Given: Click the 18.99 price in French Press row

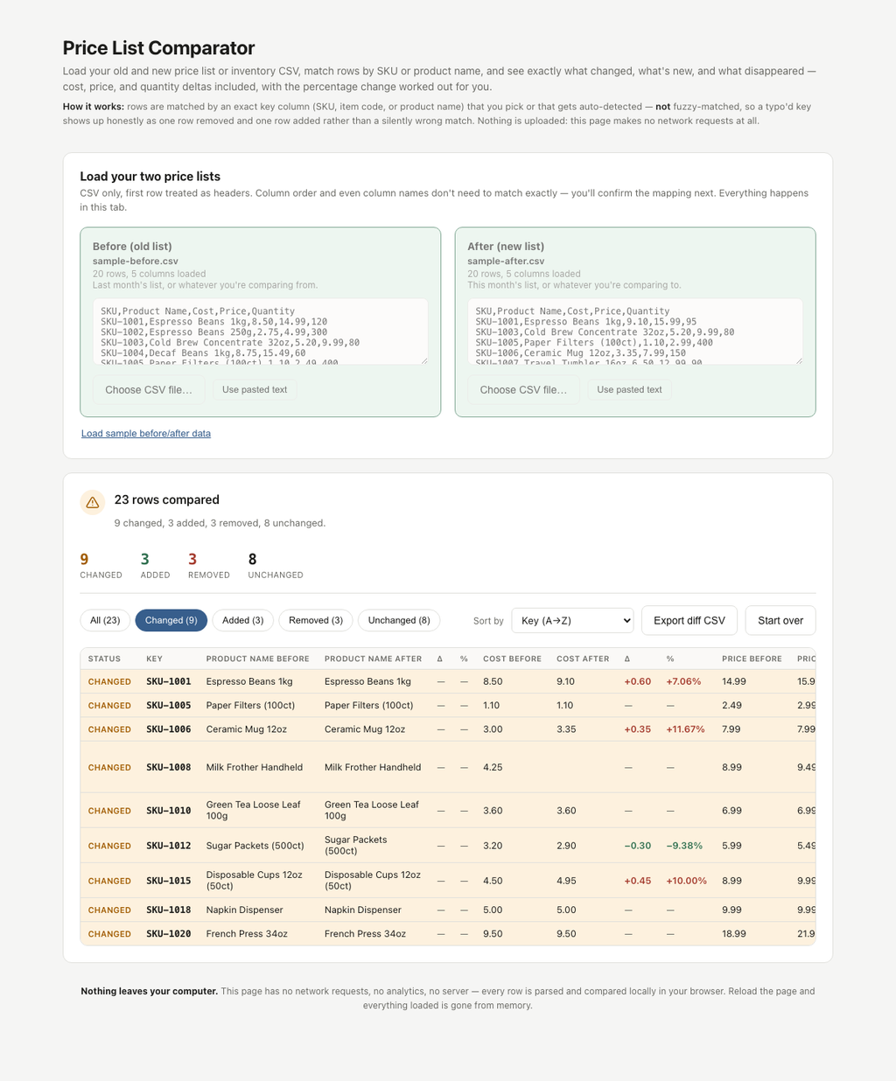Looking at the screenshot, I should coord(734,933).
